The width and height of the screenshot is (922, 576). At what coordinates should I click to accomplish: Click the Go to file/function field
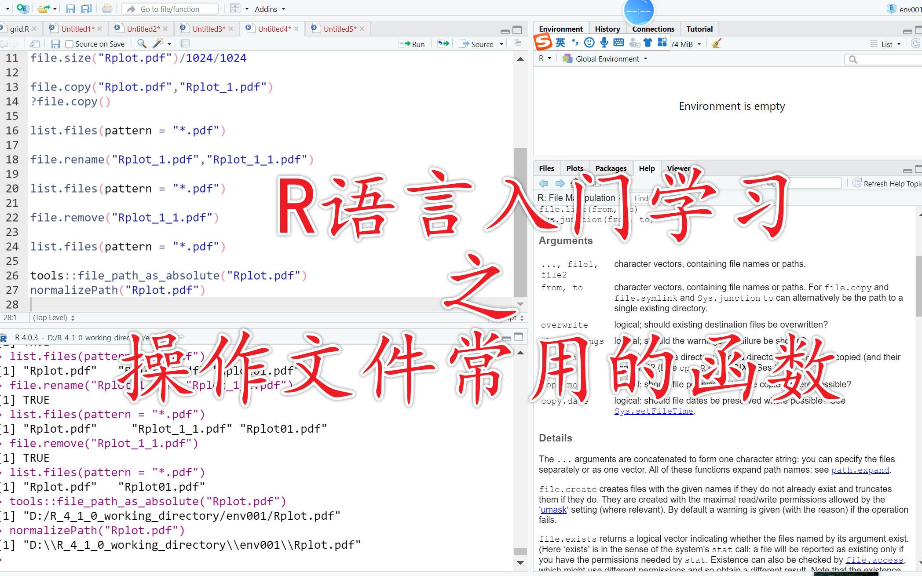pyautogui.click(x=170, y=9)
